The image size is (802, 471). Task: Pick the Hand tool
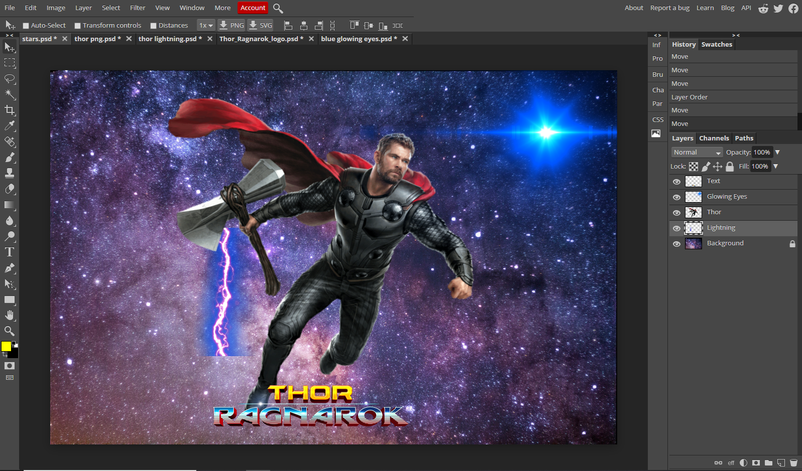coord(10,316)
